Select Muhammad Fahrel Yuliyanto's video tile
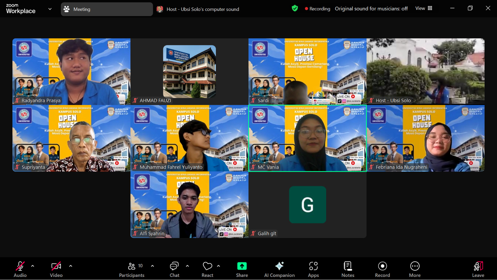Viewport: 497px width, 280px height. click(189, 138)
